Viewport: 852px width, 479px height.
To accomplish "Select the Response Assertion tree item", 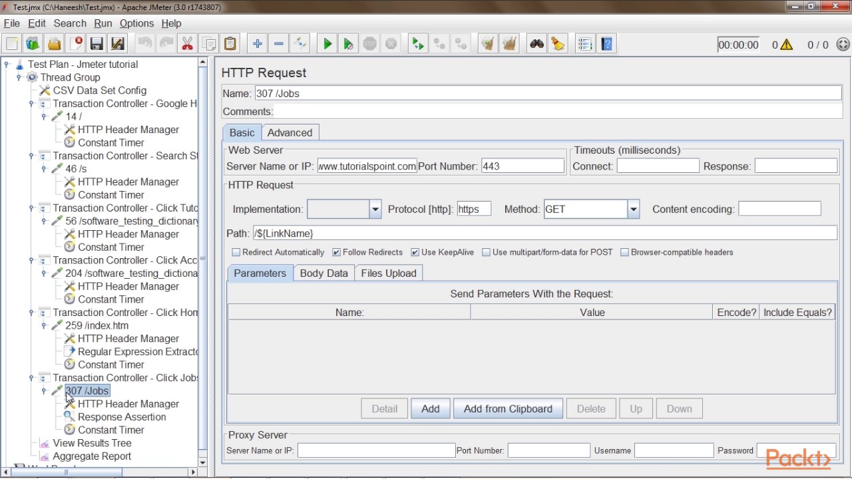I will point(122,417).
